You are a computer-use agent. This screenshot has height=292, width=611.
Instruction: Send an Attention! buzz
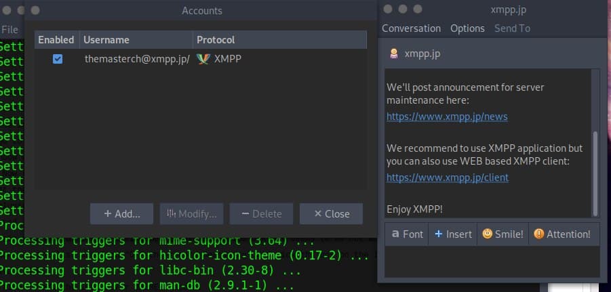click(x=561, y=234)
